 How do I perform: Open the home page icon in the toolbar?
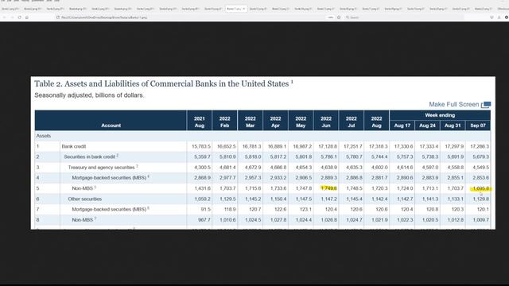pyautogui.click(x=26, y=17)
